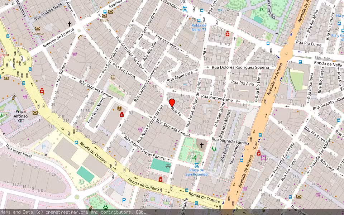The height and width of the screenshot is (215, 344).
Task: Click the 'Praza de San Rosendo' label
Action: click(197, 172)
